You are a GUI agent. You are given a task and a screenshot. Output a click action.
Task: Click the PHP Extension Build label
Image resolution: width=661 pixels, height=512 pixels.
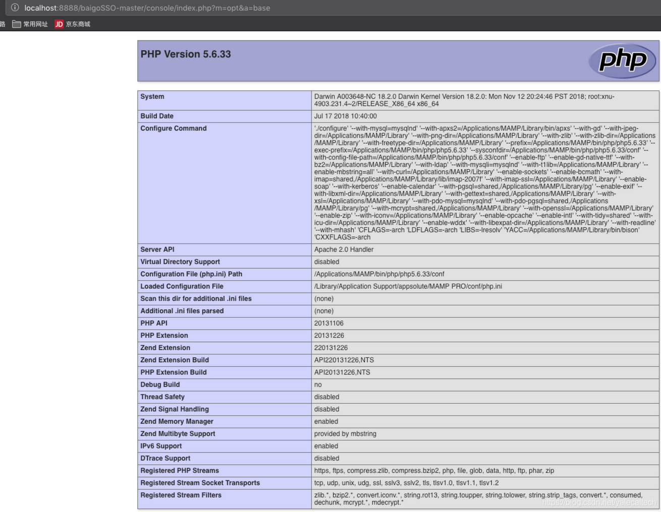coord(174,372)
